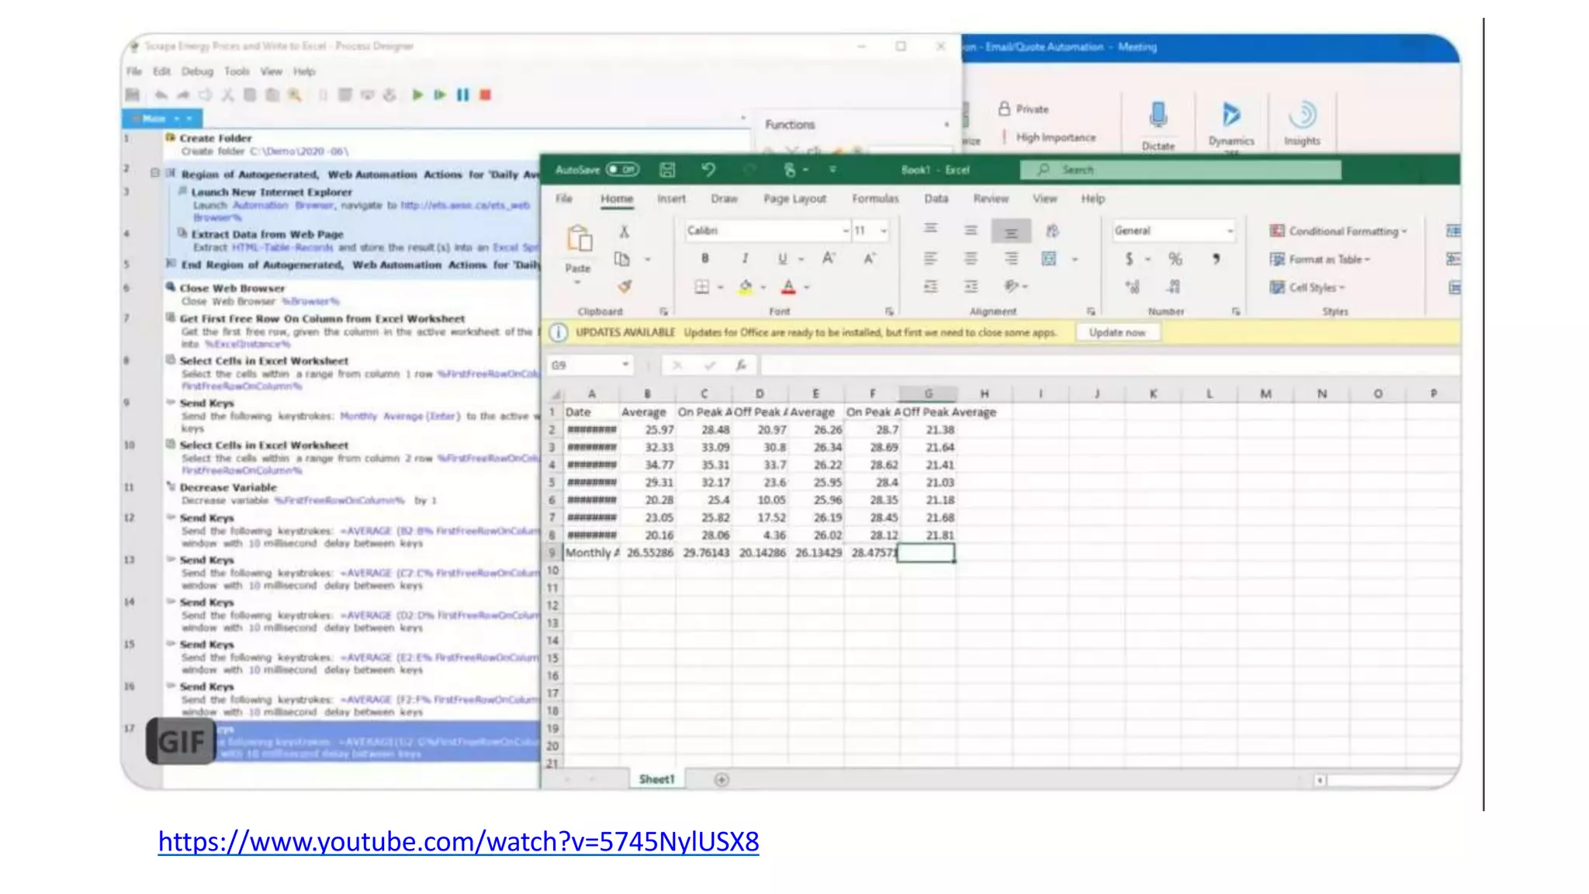Screen dimensions: 1589x894
Task: Toggle Bold formatting in Font group
Action: [x=704, y=258]
